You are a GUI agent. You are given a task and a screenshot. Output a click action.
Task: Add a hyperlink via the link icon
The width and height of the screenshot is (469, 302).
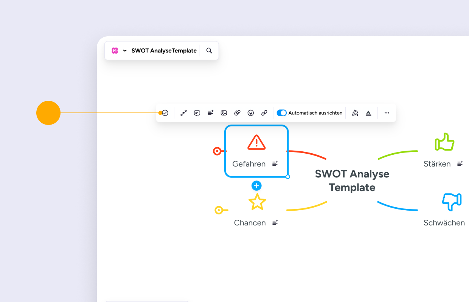(x=264, y=113)
